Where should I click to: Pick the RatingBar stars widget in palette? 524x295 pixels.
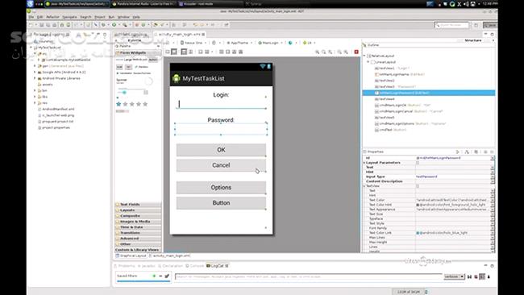(131, 104)
